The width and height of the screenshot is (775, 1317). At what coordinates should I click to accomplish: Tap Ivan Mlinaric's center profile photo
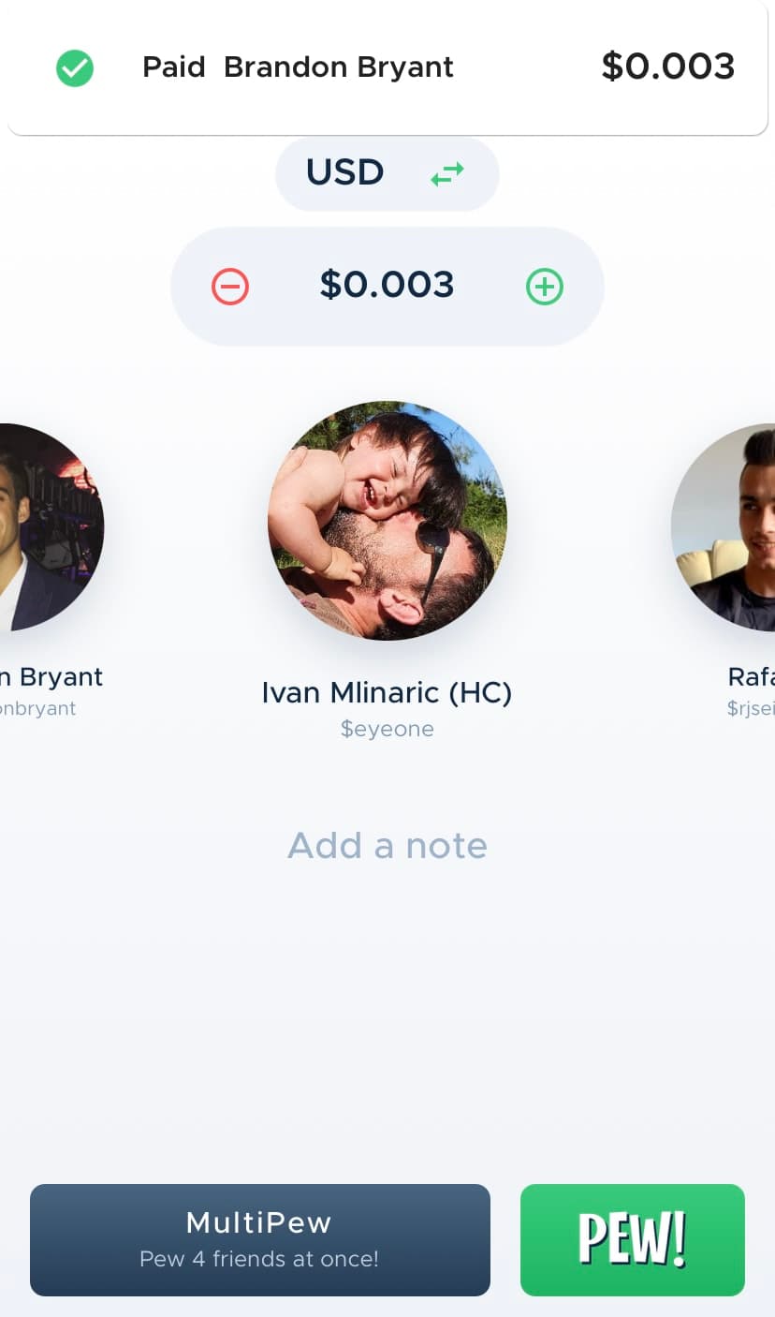click(387, 521)
